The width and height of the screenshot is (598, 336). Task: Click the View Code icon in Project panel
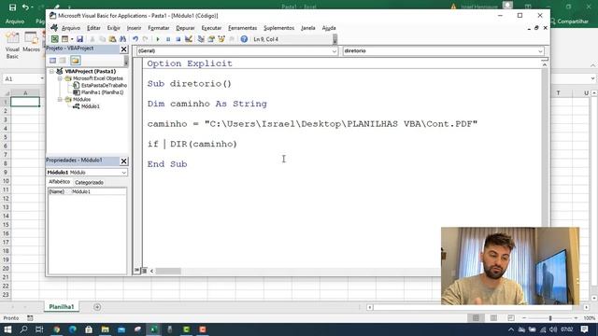point(52,61)
